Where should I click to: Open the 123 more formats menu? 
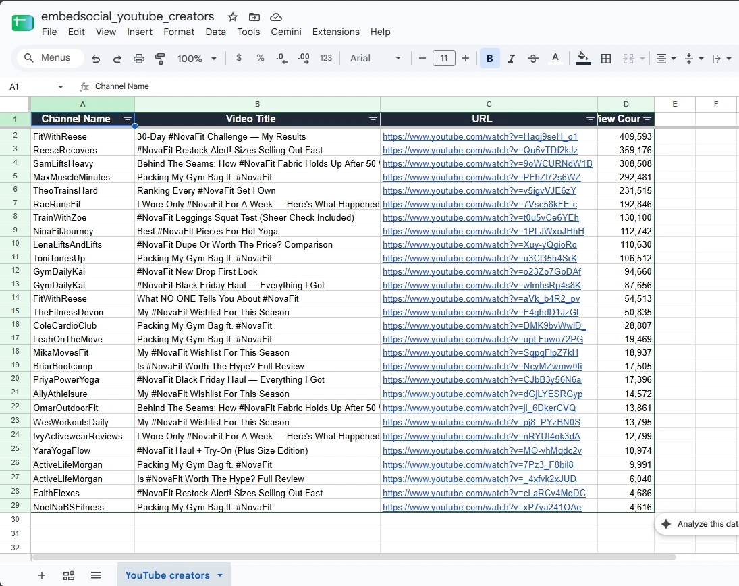[326, 58]
